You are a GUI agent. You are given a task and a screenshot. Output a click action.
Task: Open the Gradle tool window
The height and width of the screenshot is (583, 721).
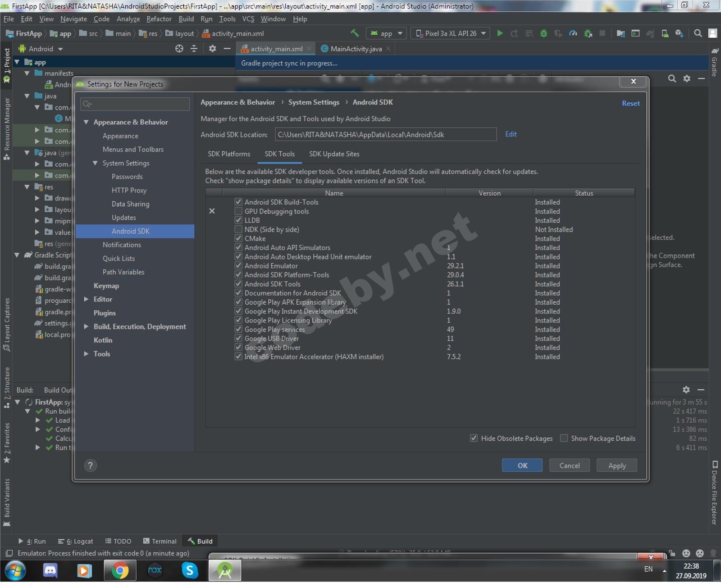click(715, 62)
